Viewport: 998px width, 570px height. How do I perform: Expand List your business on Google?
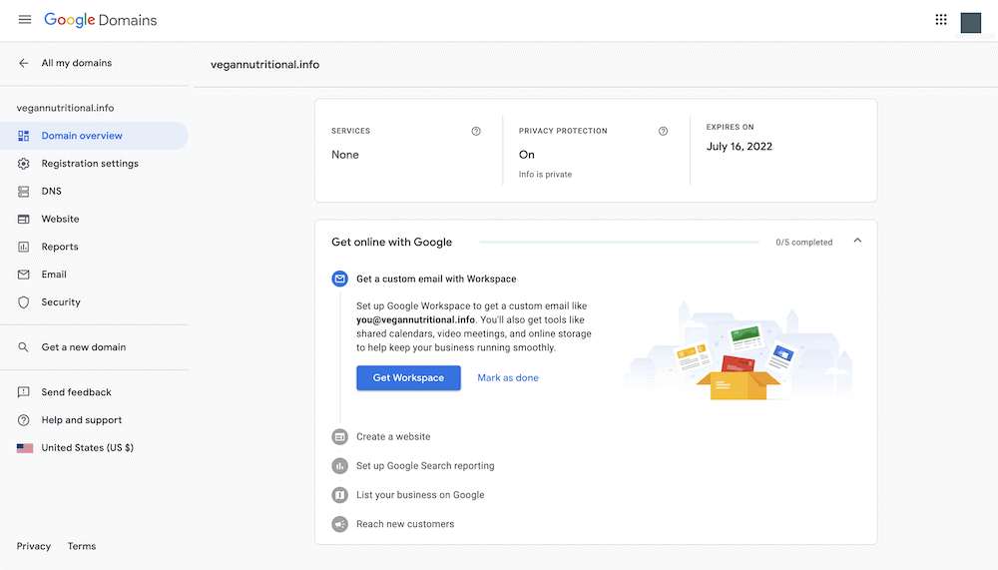[x=420, y=495]
